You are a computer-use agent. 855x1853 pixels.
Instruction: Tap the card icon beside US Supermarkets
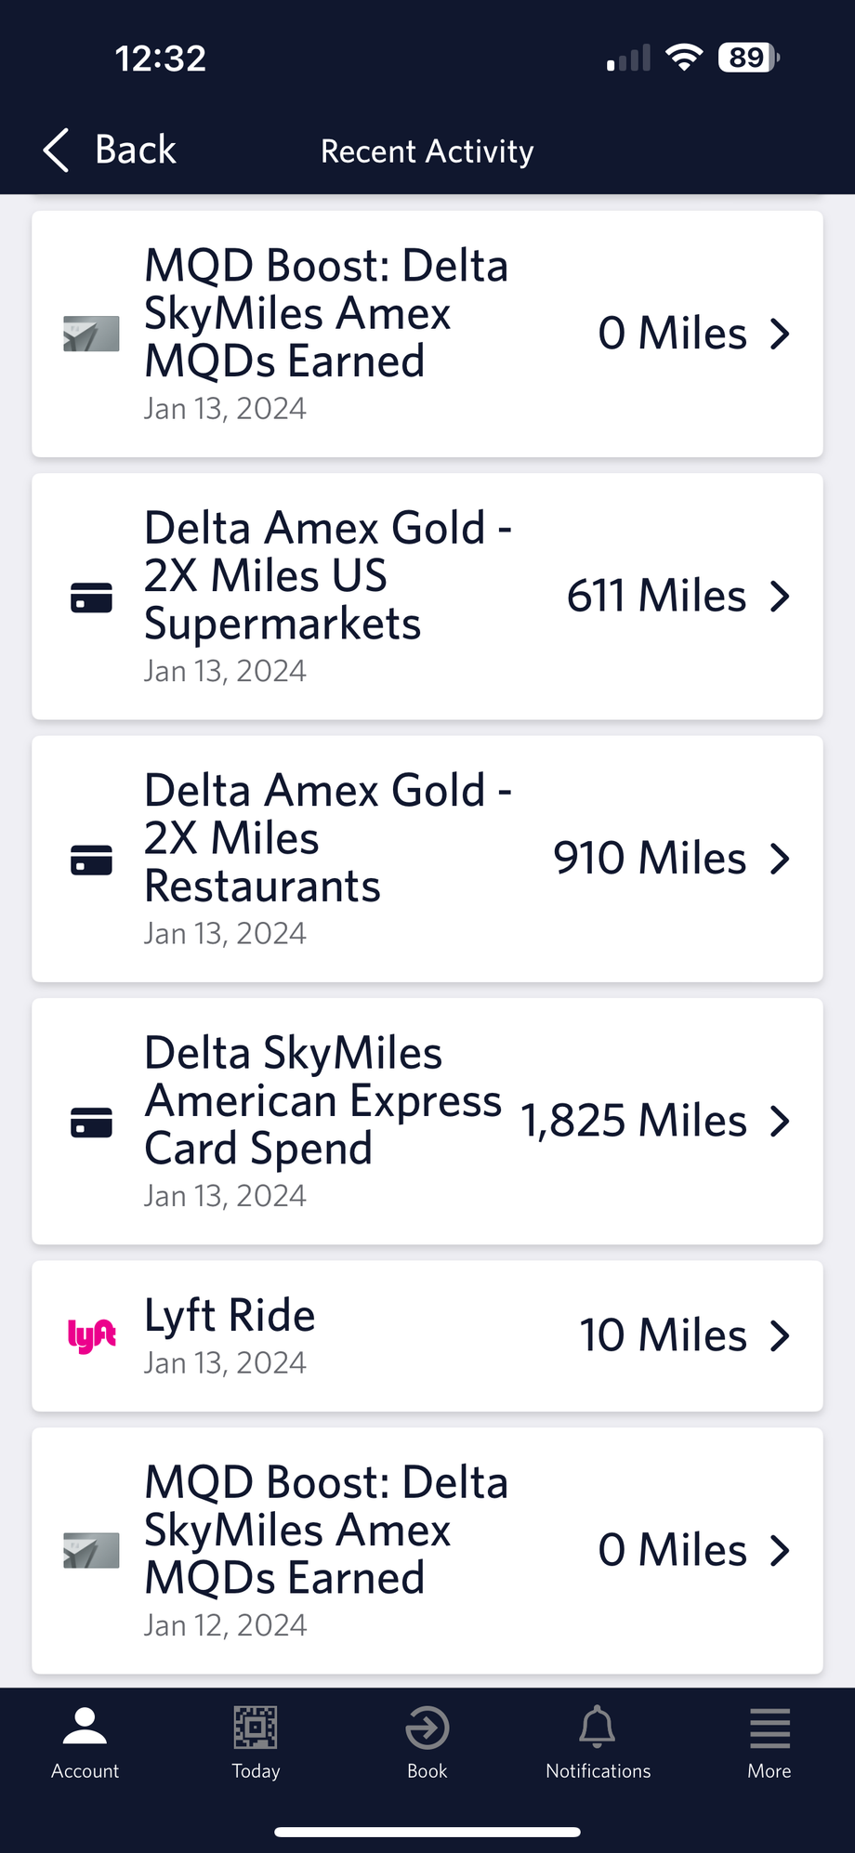click(x=92, y=598)
